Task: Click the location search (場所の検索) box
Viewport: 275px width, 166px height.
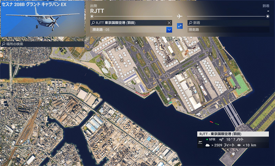Action: (42, 44)
